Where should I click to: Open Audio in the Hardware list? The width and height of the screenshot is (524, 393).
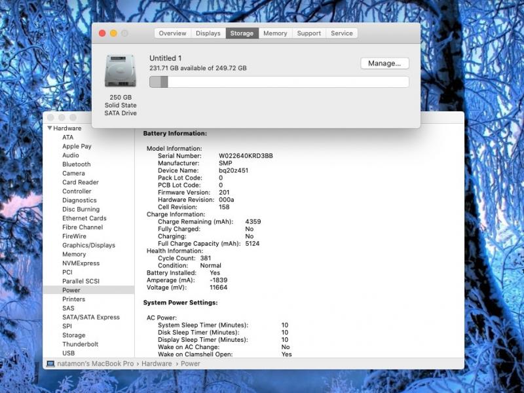(71, 155)
